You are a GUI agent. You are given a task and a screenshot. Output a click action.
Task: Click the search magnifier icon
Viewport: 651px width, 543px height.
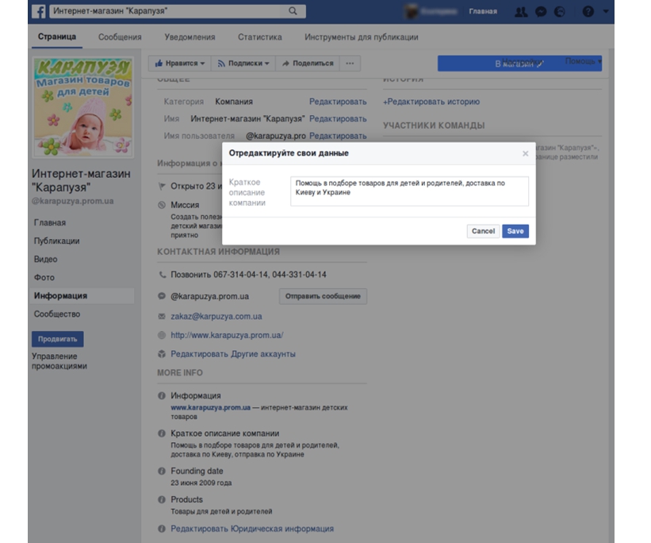[293, 11]
